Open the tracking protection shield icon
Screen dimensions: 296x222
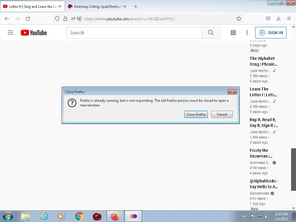point(57,18)
